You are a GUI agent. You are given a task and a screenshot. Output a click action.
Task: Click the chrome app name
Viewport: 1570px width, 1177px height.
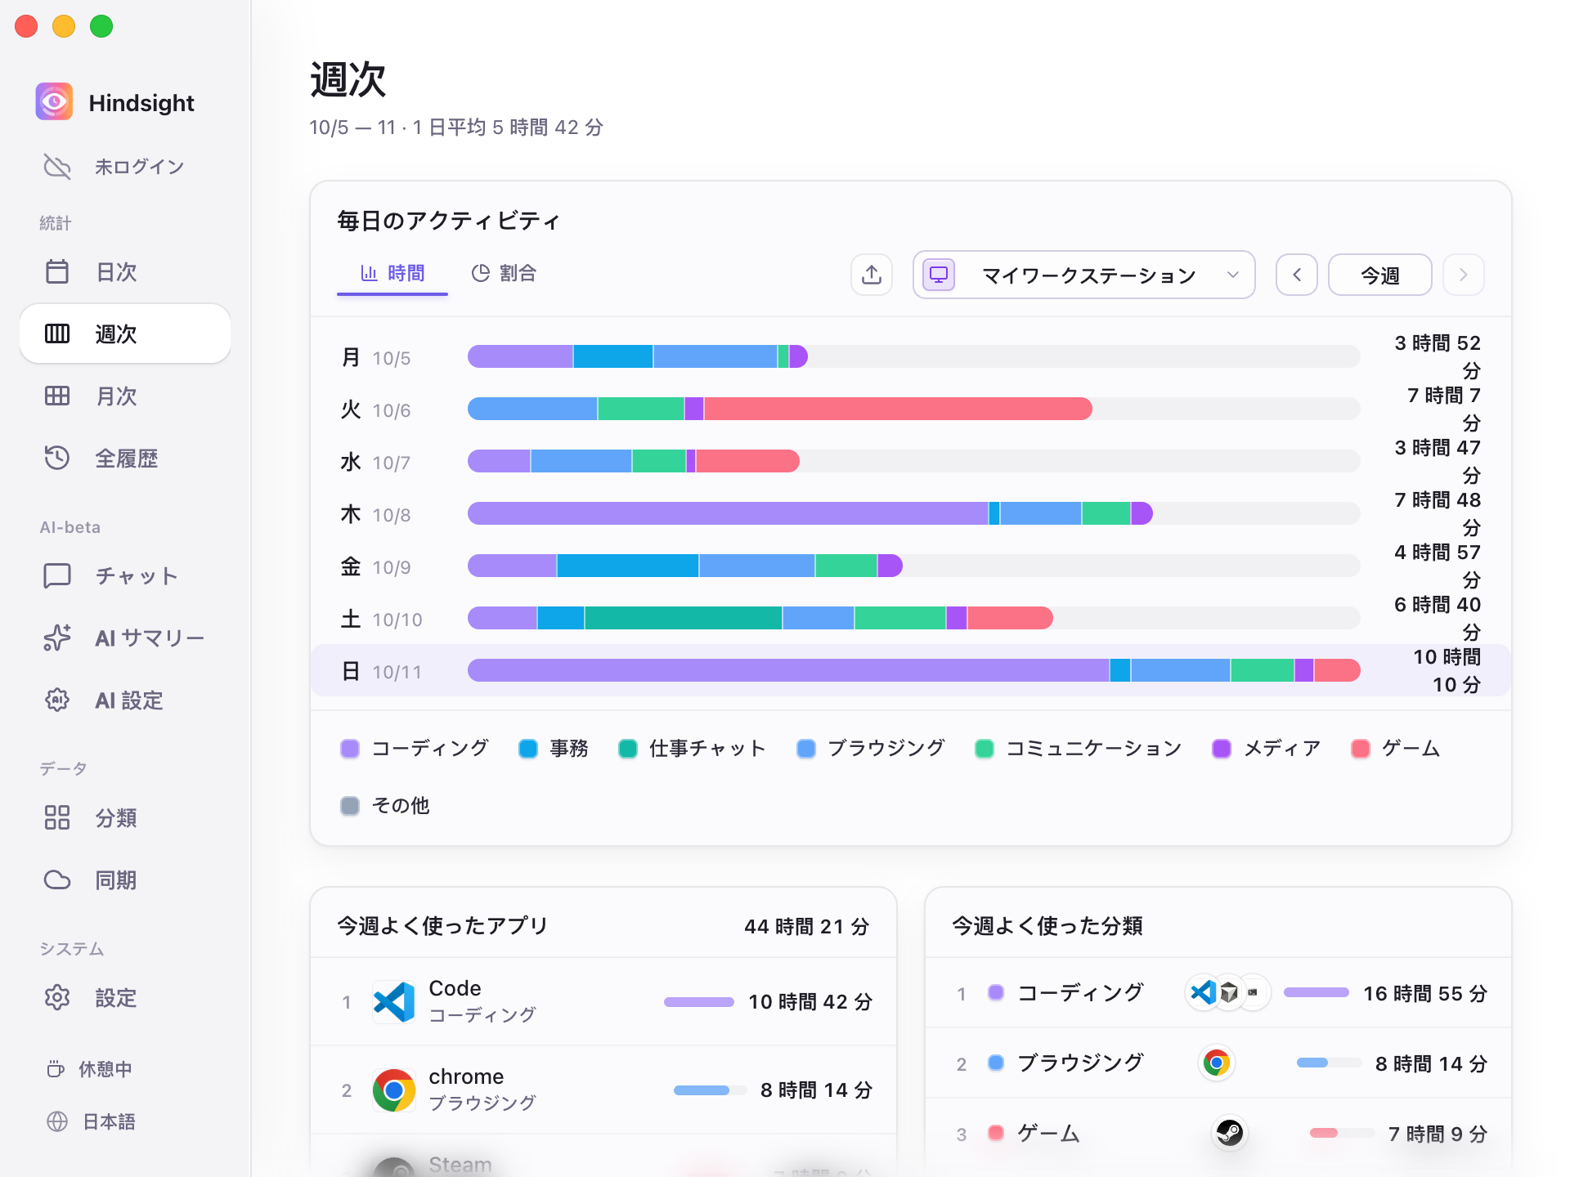[x=467, y=1076]
